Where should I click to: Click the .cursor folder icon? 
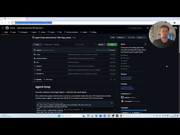pyautogui.click(x=35, y=55)
